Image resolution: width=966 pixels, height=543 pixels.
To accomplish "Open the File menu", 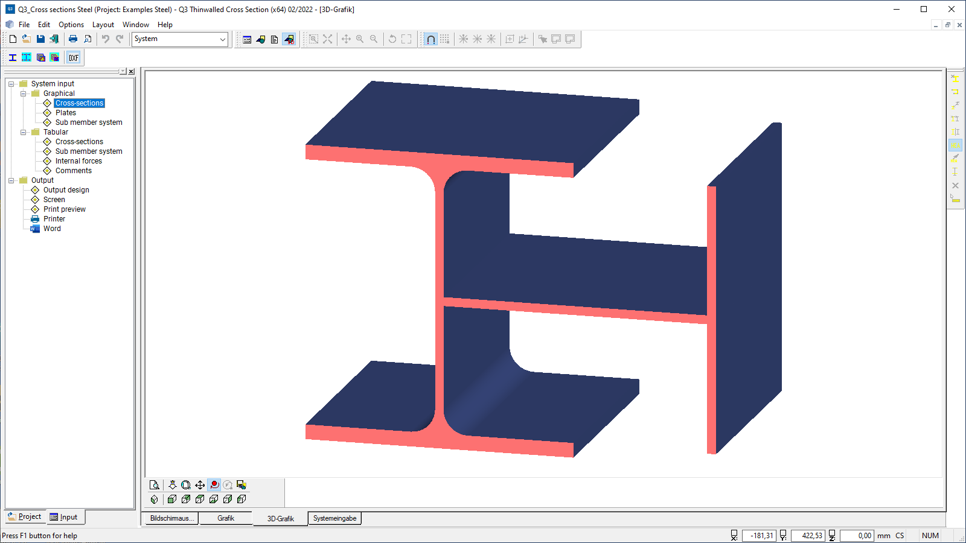I will tap(24, 25).
